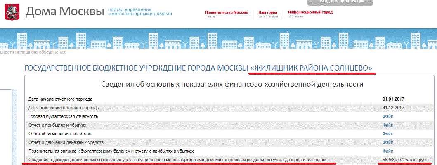Open Файл for Отчет о прибылях и убытках
The width and height of the screenshot is (437, 165).
388,125
